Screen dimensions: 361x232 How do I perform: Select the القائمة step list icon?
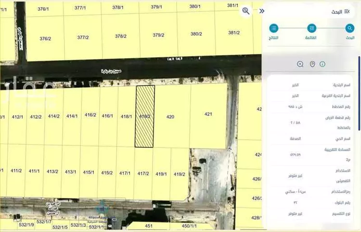click(x=311, y=28)
